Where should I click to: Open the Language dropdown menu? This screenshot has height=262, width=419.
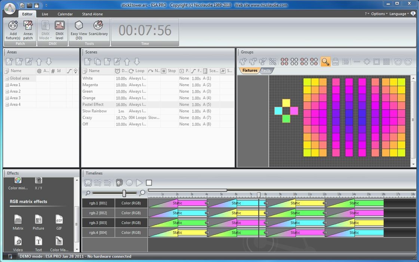(x=398, y=14)
